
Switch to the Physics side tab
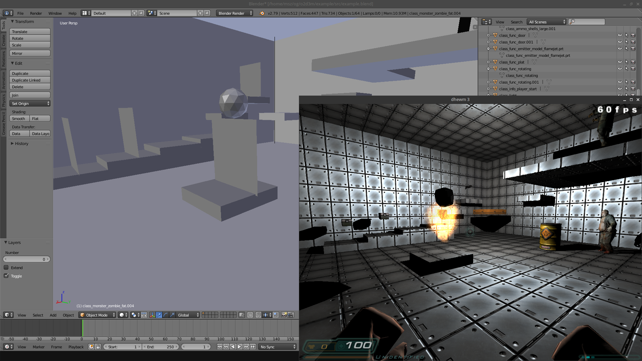(4, 100)
